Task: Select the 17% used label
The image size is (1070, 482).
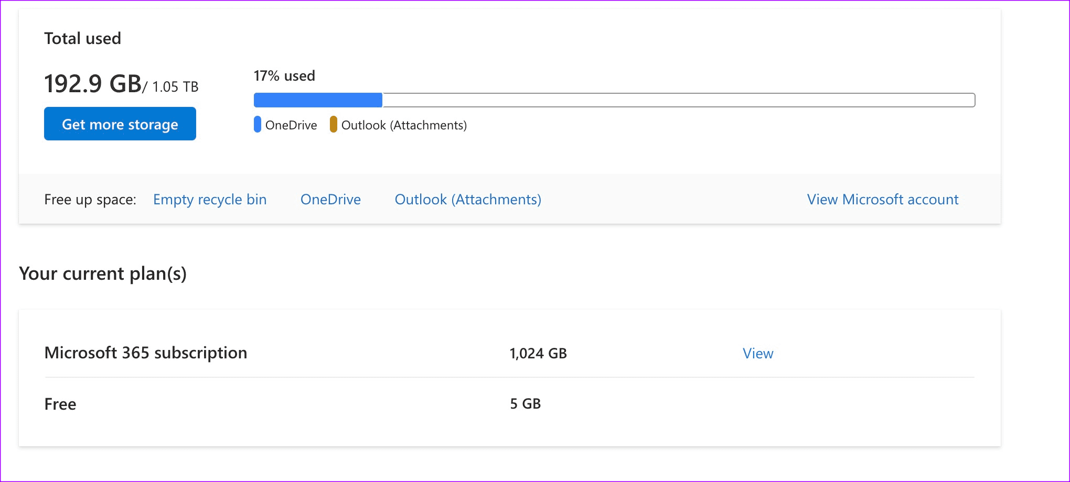Action: 284,76
